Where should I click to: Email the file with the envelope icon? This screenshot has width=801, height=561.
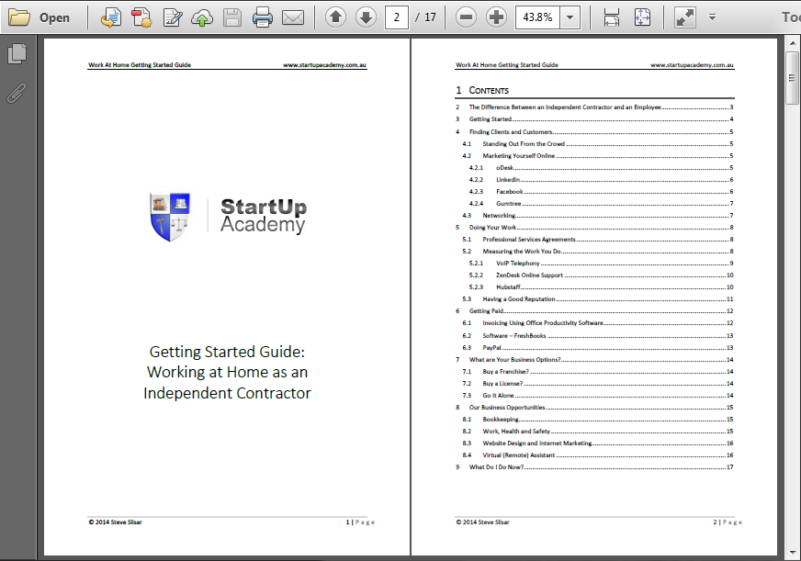pyautogui.click(x=293, y=17)
